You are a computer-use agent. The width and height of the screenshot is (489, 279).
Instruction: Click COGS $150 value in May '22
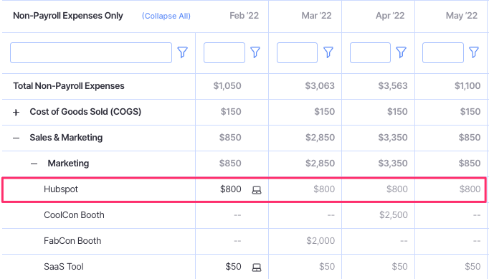(x=470, y=112)
